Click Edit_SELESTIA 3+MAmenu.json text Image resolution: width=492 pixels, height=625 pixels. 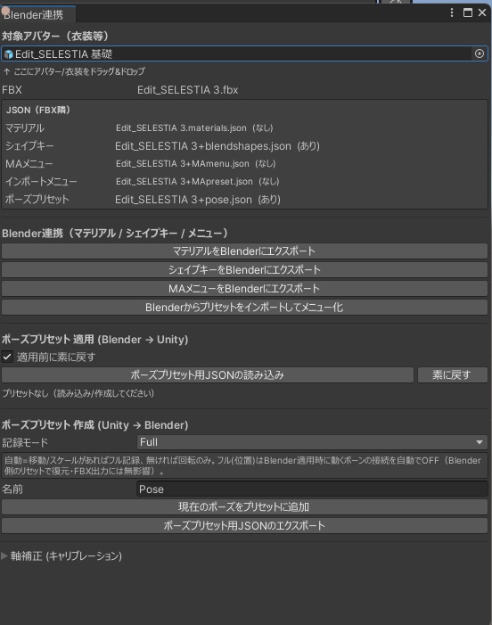point(183,163)
